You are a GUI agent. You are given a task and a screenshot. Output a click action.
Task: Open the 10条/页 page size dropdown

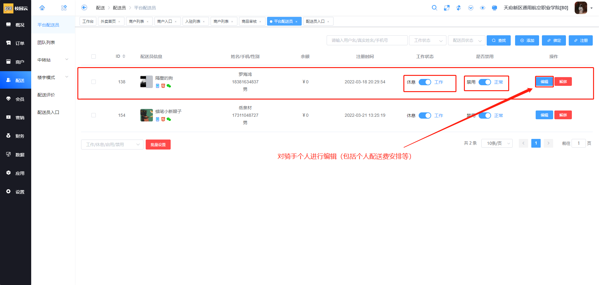coord(497,143)
